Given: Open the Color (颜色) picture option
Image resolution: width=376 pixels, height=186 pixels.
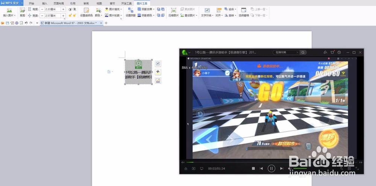Looking at the screenshot, I should pyautogui.click(x=98, y=12).
